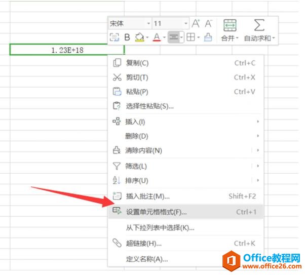Click the insert icon beside 插入(I)

117,121
